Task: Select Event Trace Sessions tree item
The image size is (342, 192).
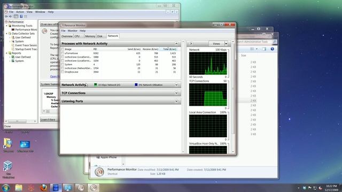Action: (x=26, y=45)
